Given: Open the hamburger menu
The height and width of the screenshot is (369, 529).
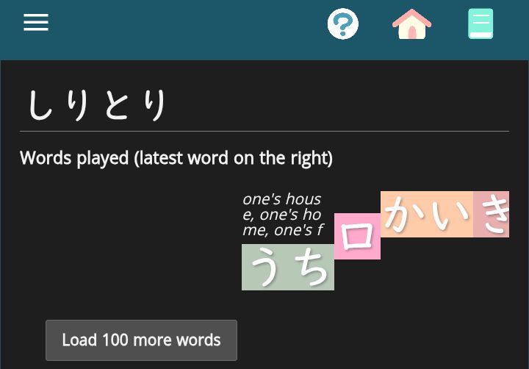Looking at the screenshot, I should pyautogui.click(x=35, y=23).
